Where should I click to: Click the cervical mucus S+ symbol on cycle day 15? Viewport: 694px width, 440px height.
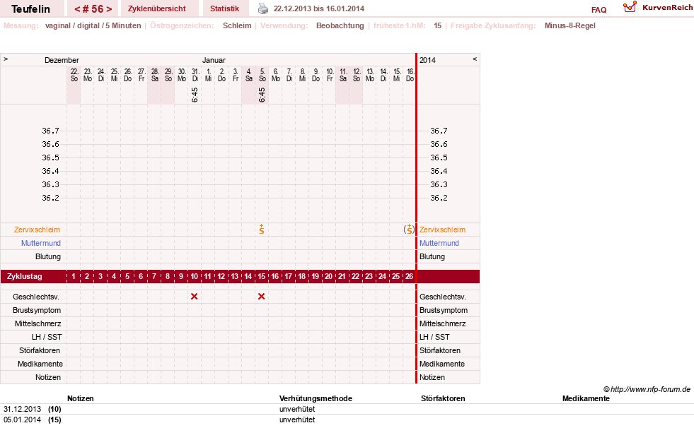click(x=262, y=230)
